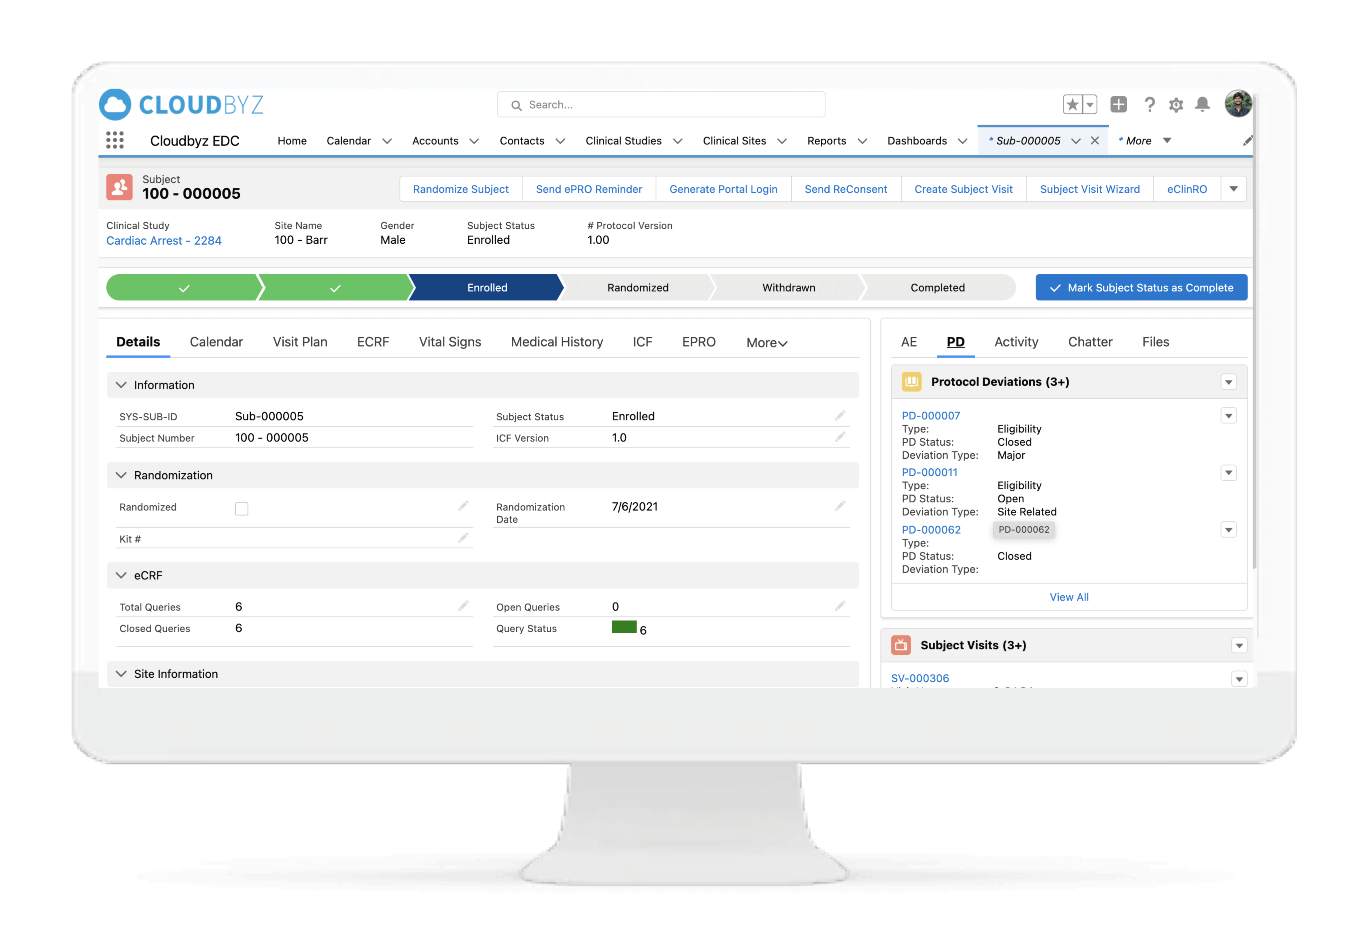Switch to the Vital Signs tab

450,342
